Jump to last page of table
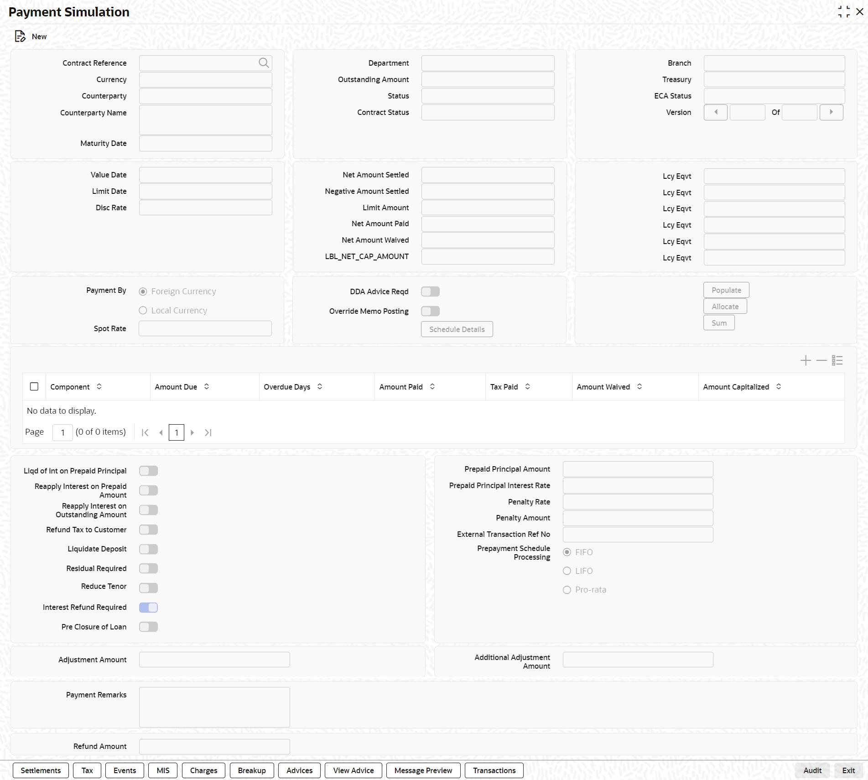 208,432
